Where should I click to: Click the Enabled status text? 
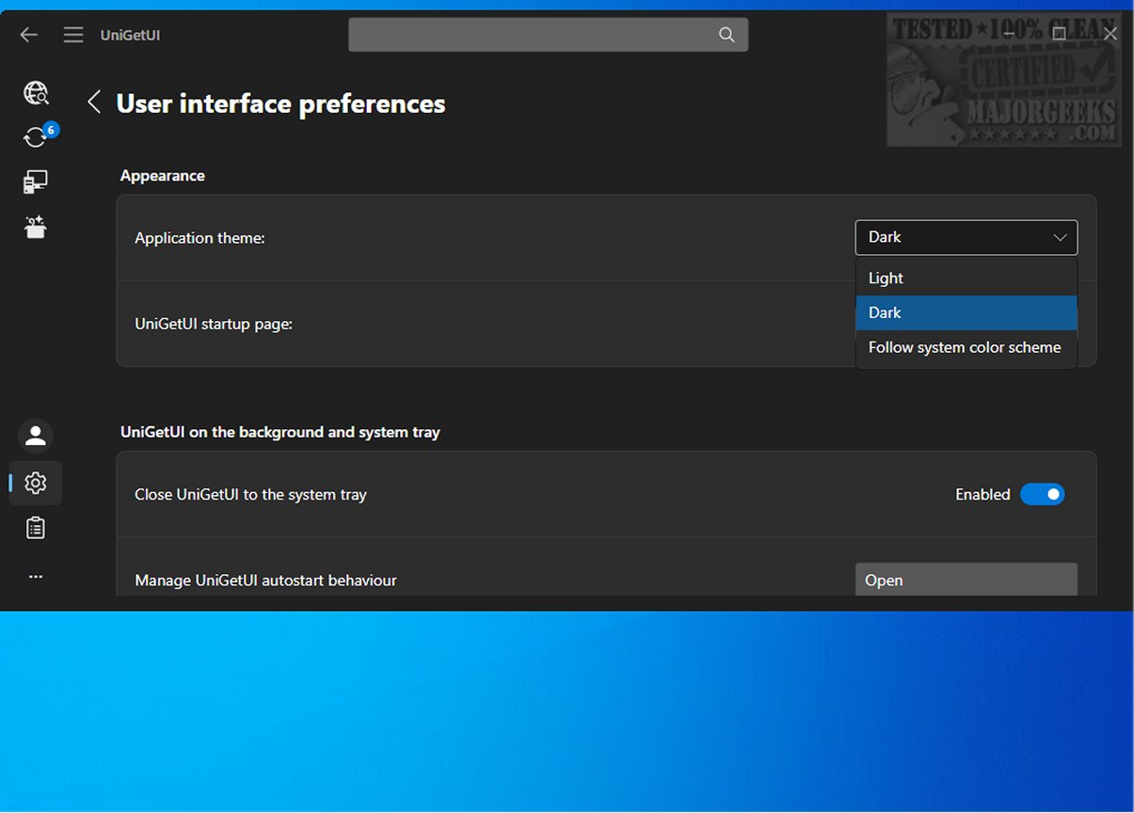coord(982,494)
